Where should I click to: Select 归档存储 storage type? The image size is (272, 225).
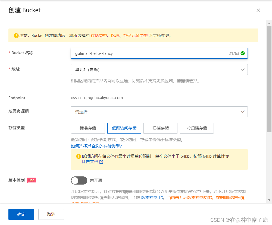[x=161, y=128]
